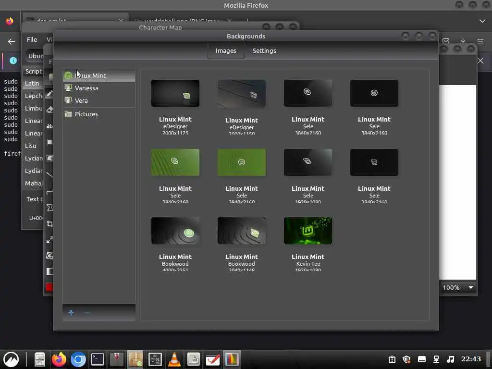The height and width of the screenshot is (369, 492).
Task: Open the Firefox hamburger menu
Action: coord(480,41)
